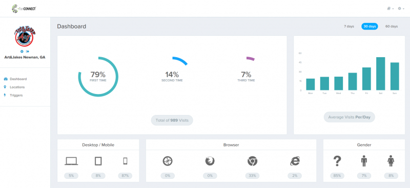The image size is (410, 188).
Task: Open Triggers in the sidebar
Action: 16,95
